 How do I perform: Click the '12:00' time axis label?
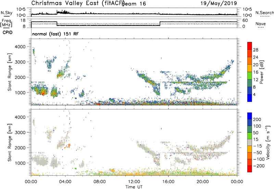click(x=134, y=182)
